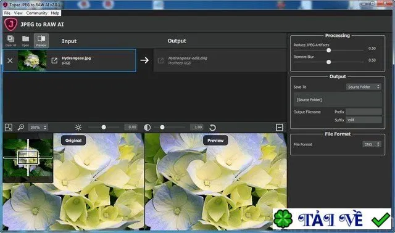Open the File Format DNG dropdown

click(x=372, y=144)
